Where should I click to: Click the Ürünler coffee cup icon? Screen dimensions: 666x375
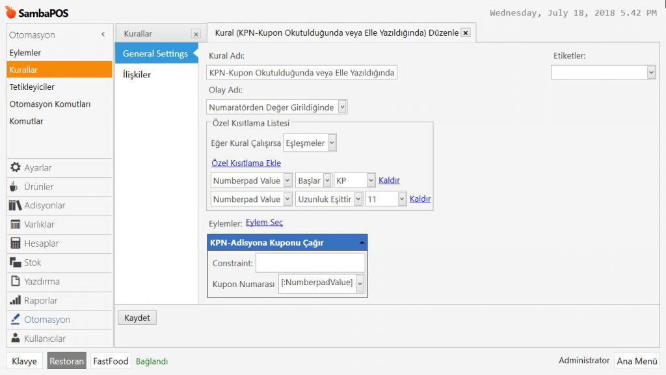click(x=14, y=187)
